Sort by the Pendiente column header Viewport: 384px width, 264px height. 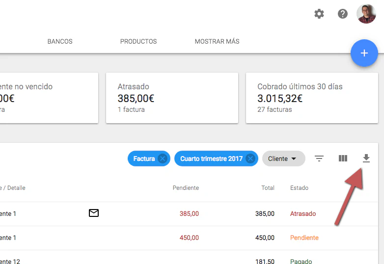pyautogui.click(x=186, y=188)
